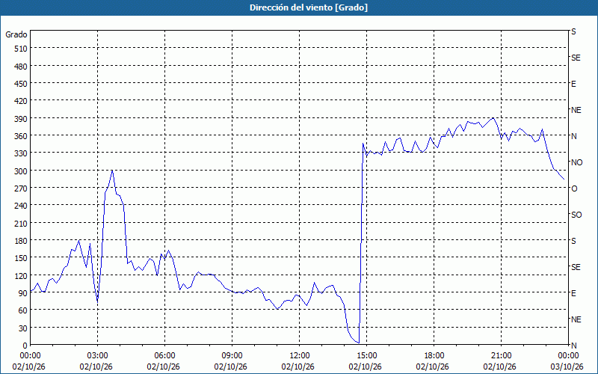Select the y-axis value 180
Viewport: 598px width, 374px height.
(x=22, y=241)
